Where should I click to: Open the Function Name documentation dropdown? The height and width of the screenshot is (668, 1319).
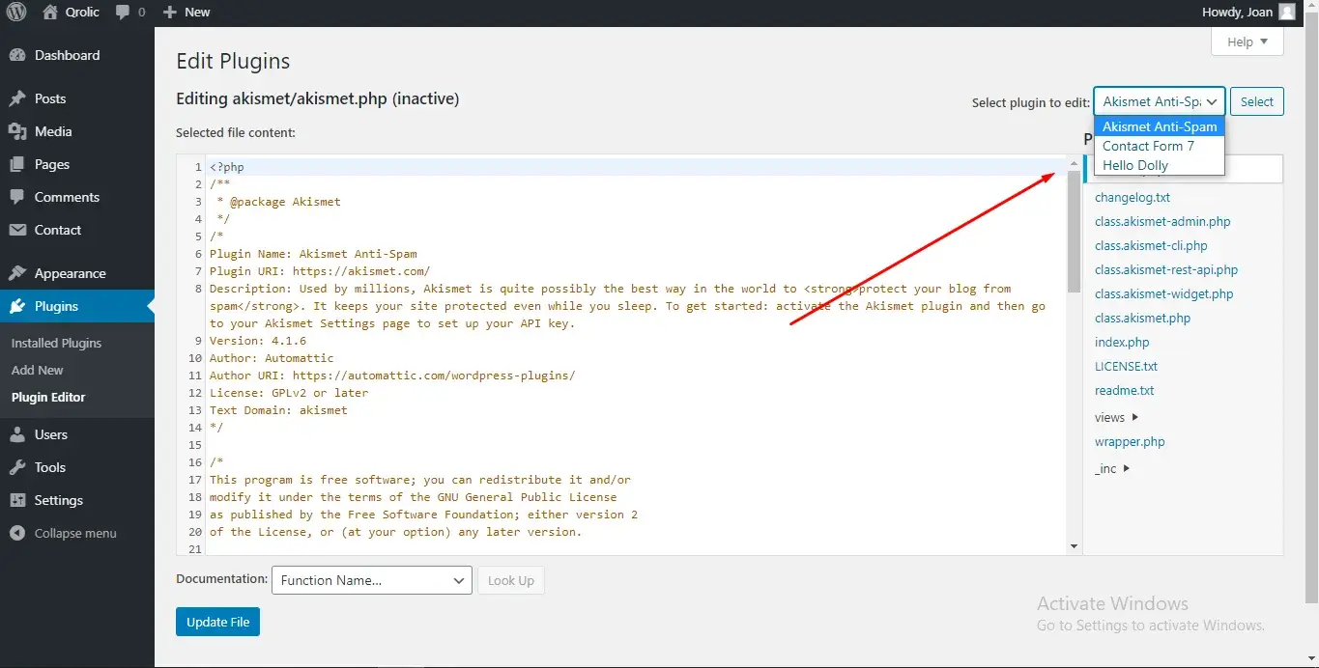pos(371,580)
